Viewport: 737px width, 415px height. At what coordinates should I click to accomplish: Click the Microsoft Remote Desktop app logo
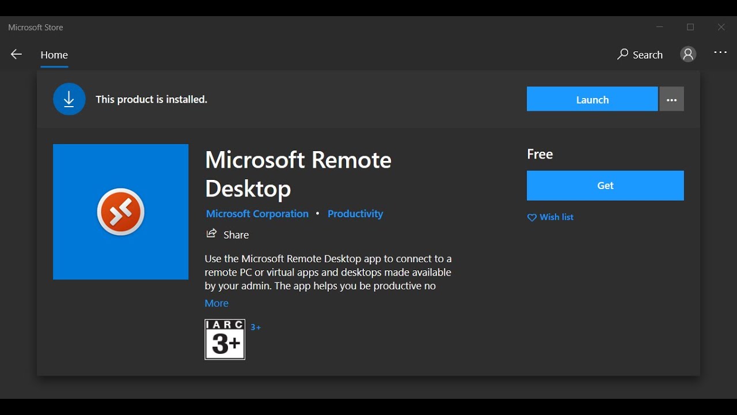[x=121, y=212]
